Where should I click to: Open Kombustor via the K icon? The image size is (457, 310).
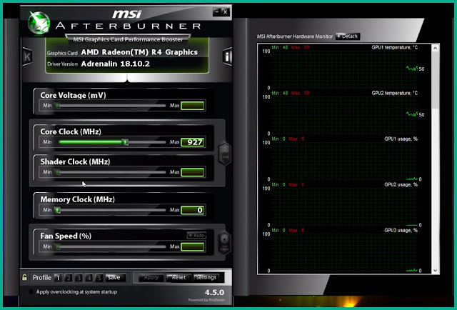pos(27,56)
